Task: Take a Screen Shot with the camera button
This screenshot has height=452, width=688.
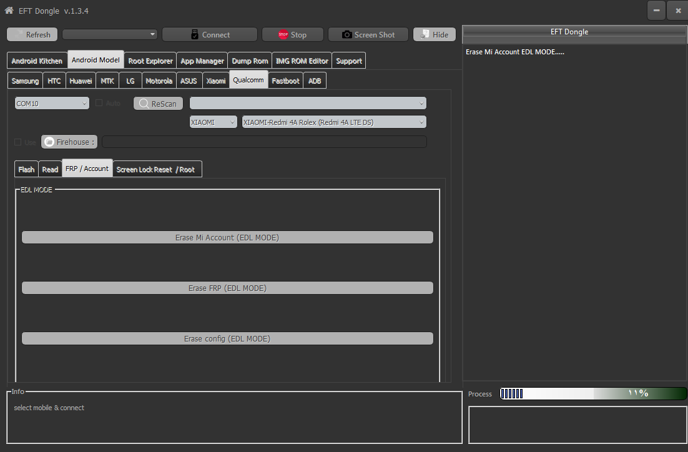Action: pos(368,35)
